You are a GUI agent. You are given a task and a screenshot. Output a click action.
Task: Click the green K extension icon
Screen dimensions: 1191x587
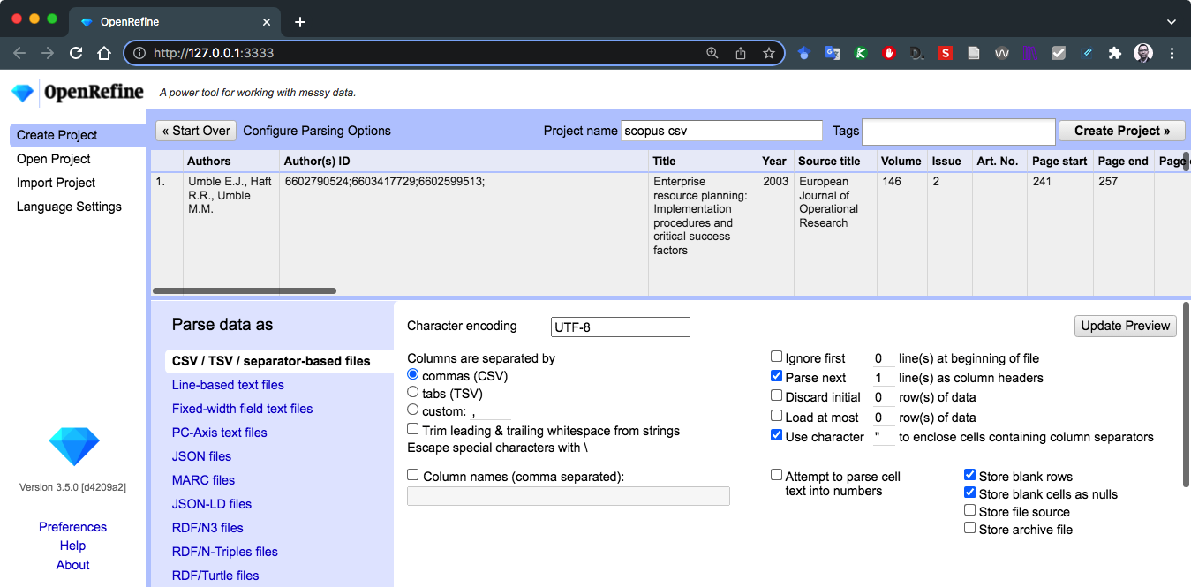point(860,53)
